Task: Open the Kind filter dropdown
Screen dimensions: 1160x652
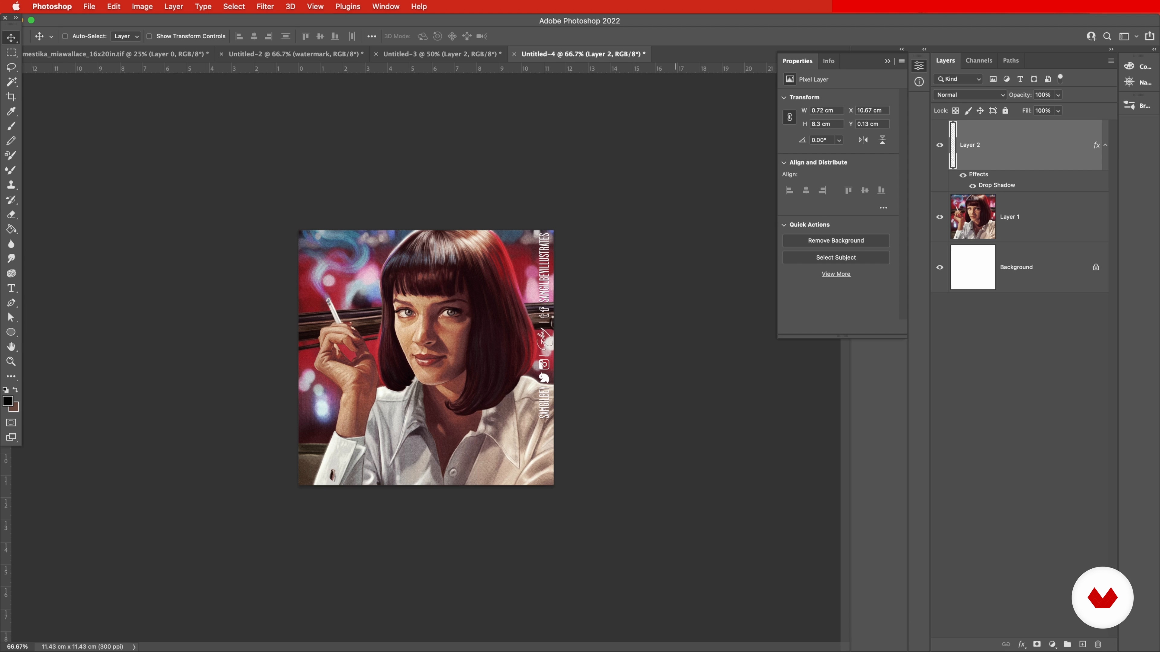Action: click(958, 79)
